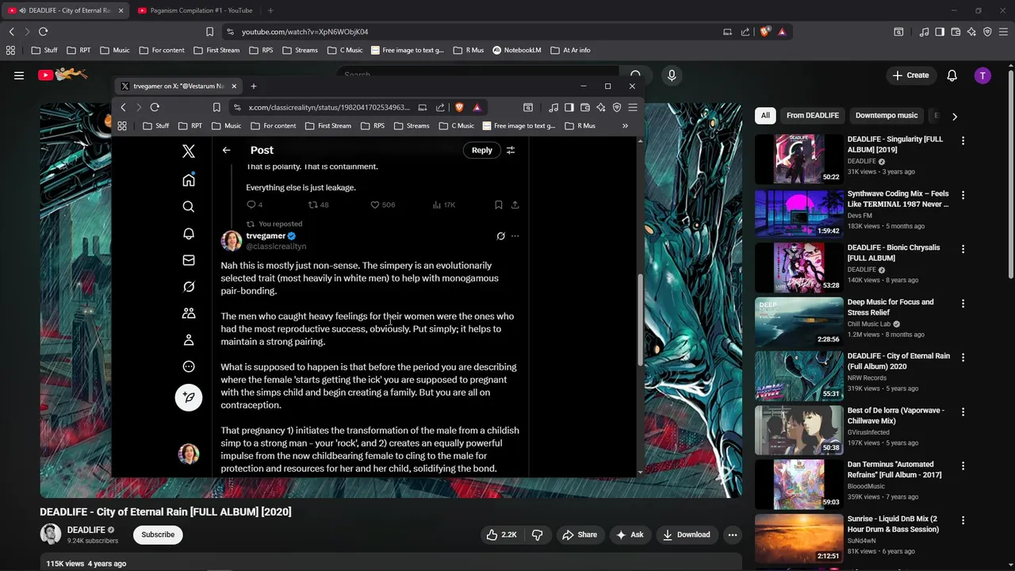Switch to the Paganism Compilation #1 tab
The height and width of the screenshot is (571, 1015).
click(x=195, y=10)
